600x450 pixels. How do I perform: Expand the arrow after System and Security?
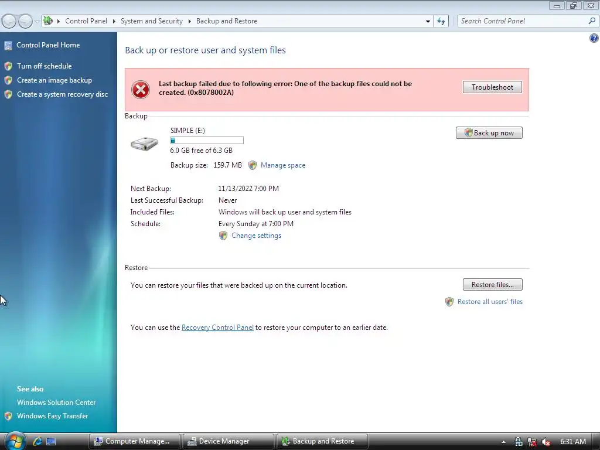tap(189, 21)
